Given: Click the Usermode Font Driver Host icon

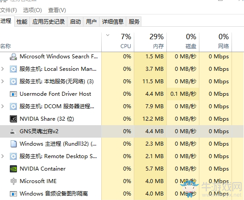Looking at the screenshot, I should point(13,94).
